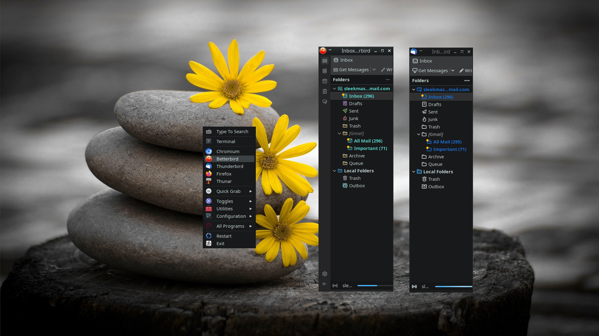Viewport: 599px width, 336px height.
Task: Collapse Local Folders chevron in Betterbird
Action: 334,171
